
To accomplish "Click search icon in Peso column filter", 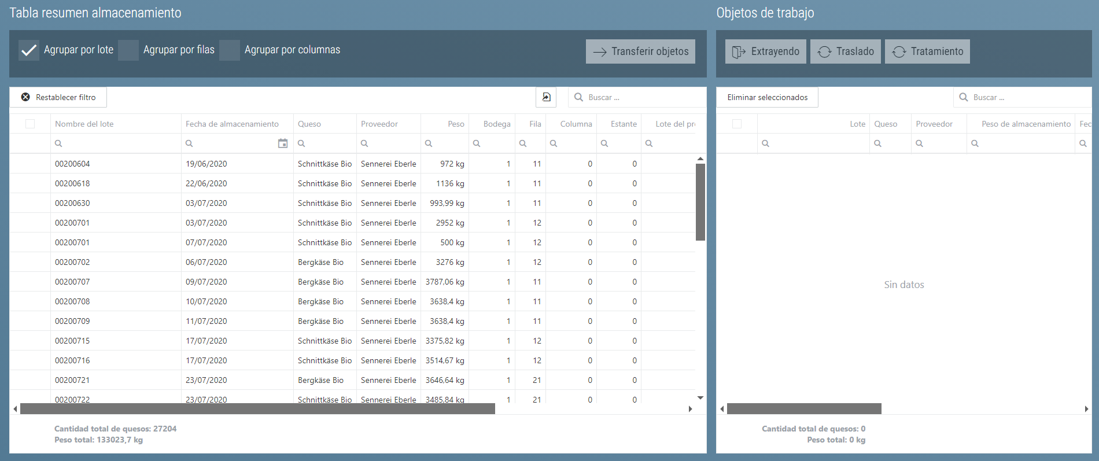I will click(429, 143).
